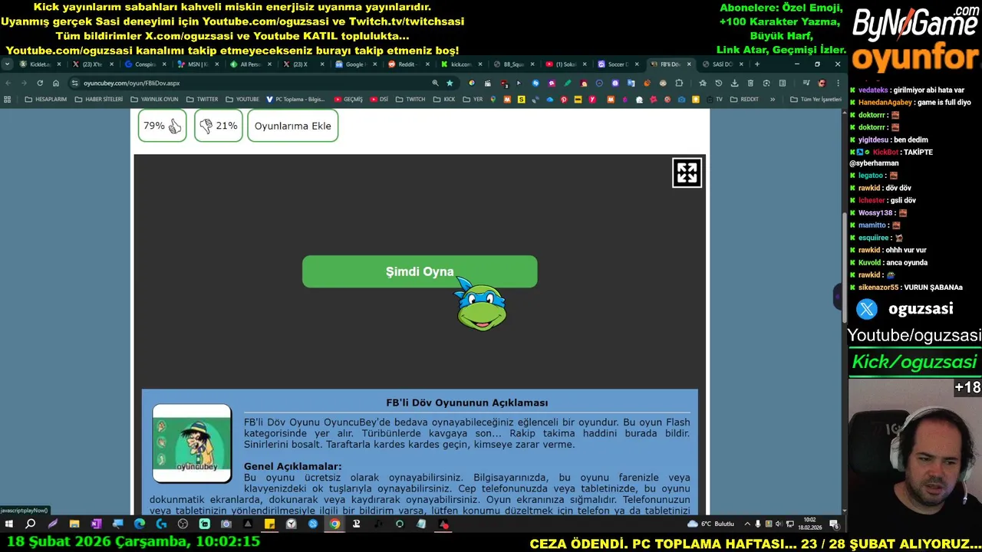Screen dimensions: 982x552
Task: Open the Windows Start menu
Action: click(9, 524)
